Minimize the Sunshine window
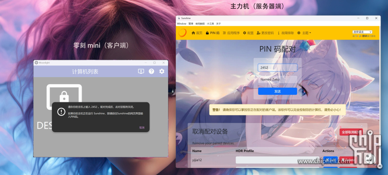The height and width of the screenshot is (175, 388). pos(358,18)
